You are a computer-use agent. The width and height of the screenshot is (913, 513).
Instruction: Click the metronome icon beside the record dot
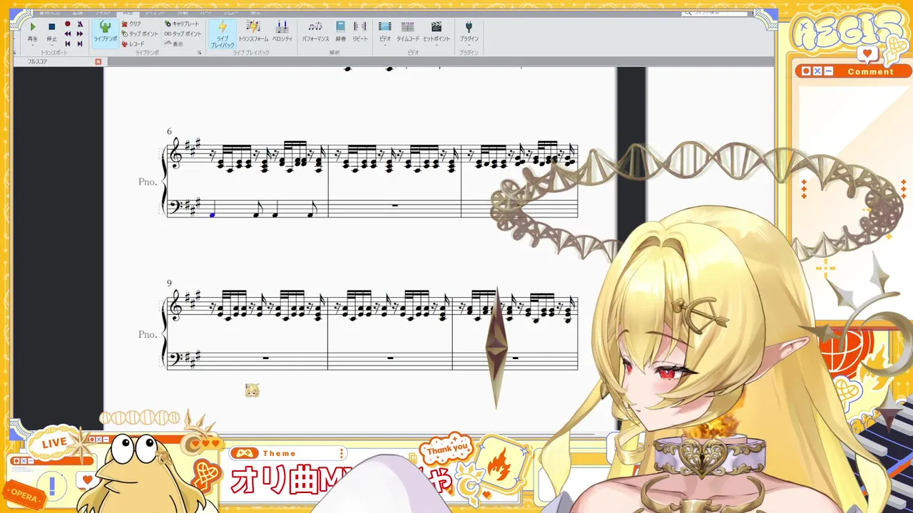79,24
